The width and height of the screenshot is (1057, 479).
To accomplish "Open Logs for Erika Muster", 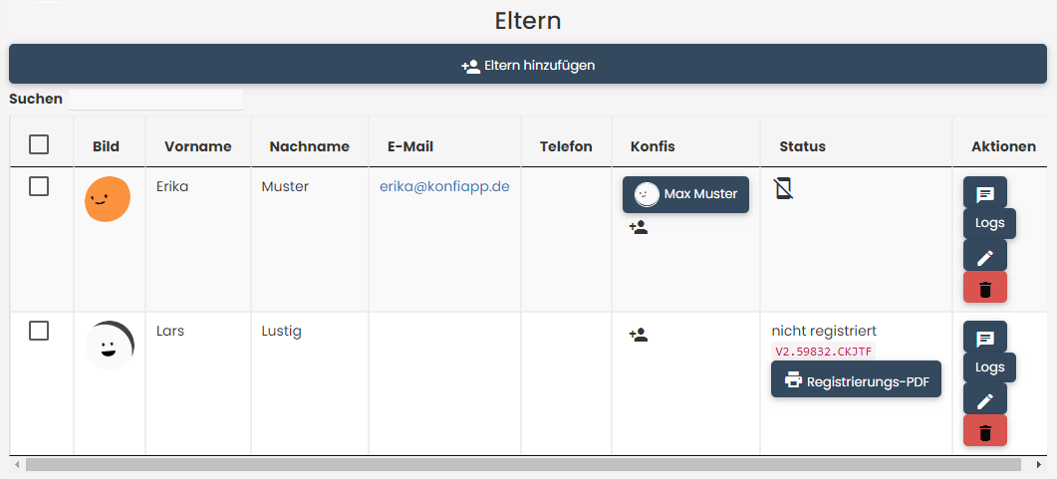I will coord(989,224).
